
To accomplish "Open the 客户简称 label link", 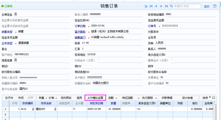I will (80, 32).
